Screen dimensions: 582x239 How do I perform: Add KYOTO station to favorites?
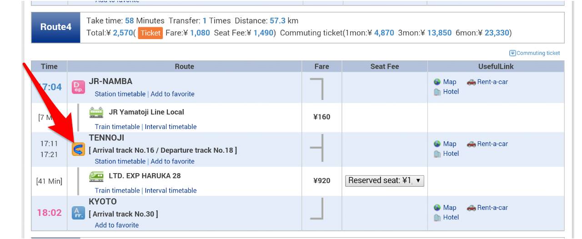(x=117, y=225)
